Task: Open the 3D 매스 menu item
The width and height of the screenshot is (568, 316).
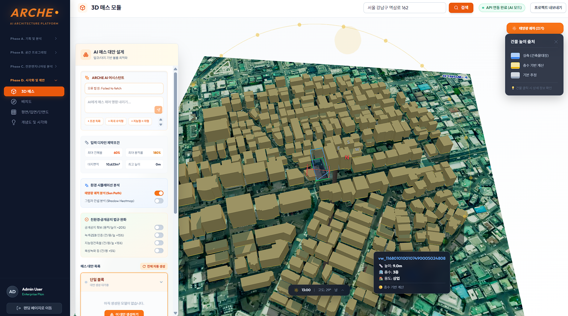Action: tap(34, 92)
